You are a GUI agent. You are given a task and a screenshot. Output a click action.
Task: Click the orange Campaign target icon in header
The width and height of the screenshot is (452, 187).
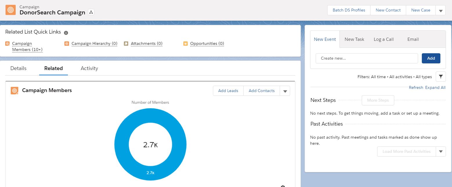pyautogui.click(x=10, y=10)
